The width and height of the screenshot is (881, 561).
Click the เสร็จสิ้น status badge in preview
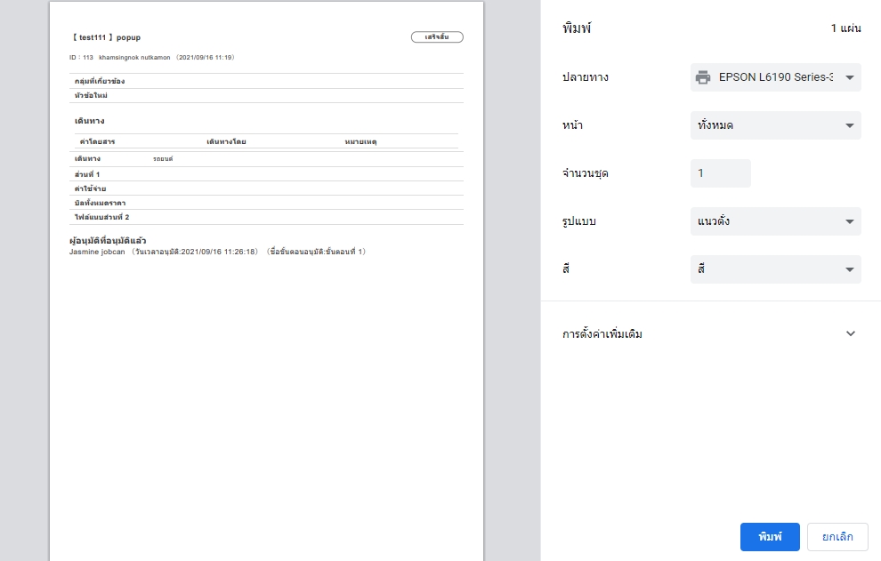(437, 37)
